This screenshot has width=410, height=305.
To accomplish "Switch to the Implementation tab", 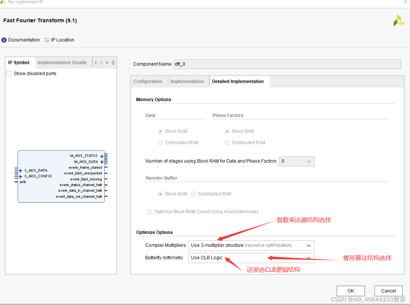I will pos(187,82).
